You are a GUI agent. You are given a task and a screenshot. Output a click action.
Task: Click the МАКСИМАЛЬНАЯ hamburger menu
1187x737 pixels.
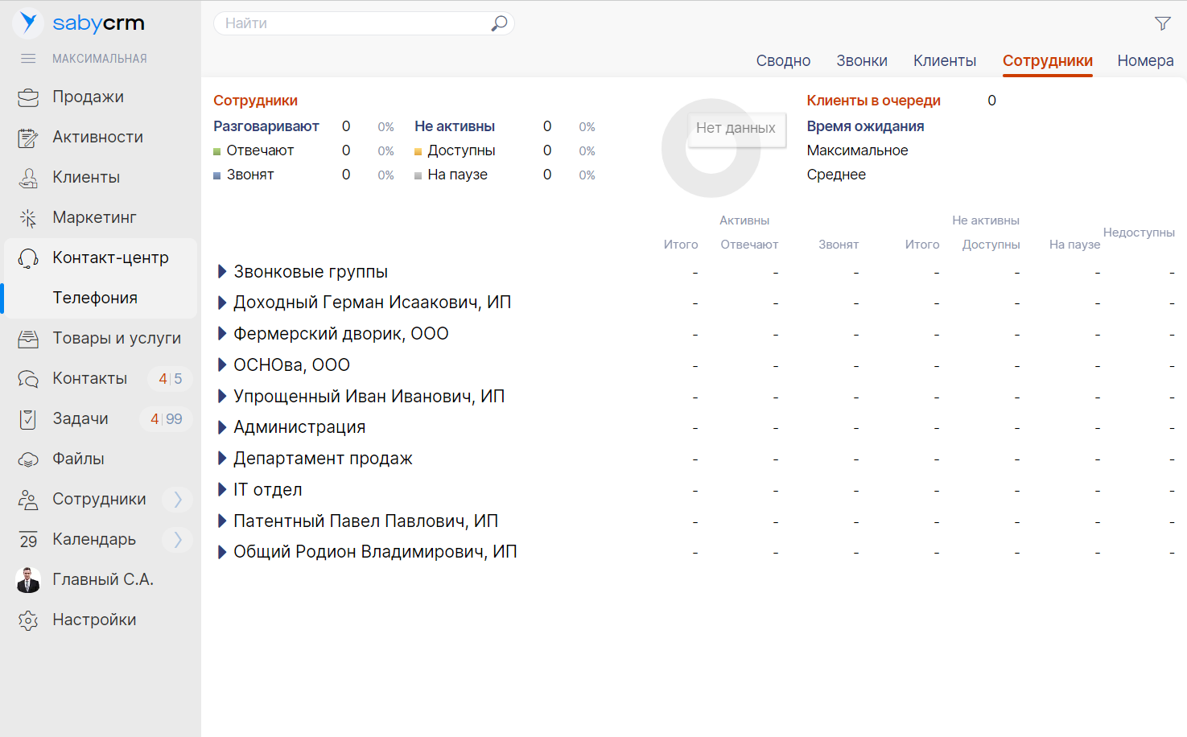(28, 58)
